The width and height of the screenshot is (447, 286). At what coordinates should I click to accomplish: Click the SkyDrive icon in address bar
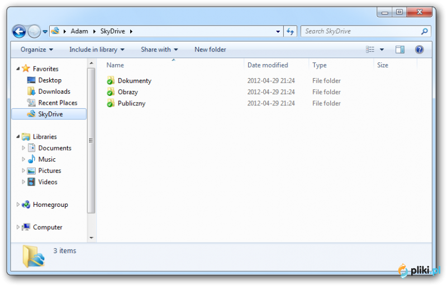coord(55,31)
